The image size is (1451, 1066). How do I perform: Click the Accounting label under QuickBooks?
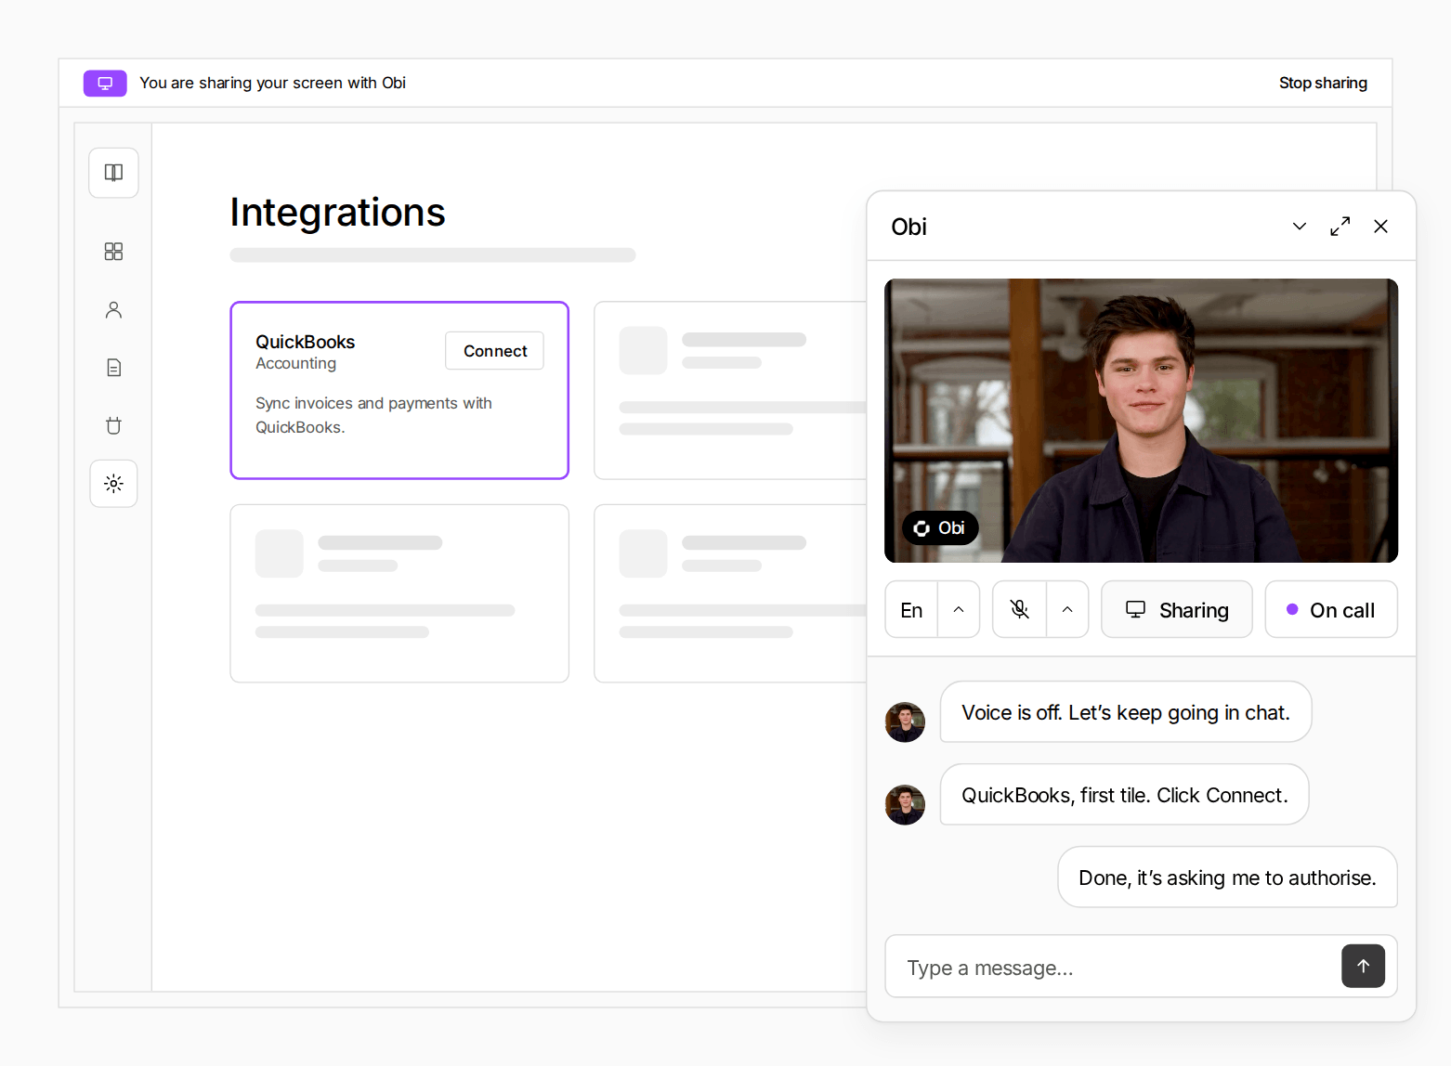point(296,364)
